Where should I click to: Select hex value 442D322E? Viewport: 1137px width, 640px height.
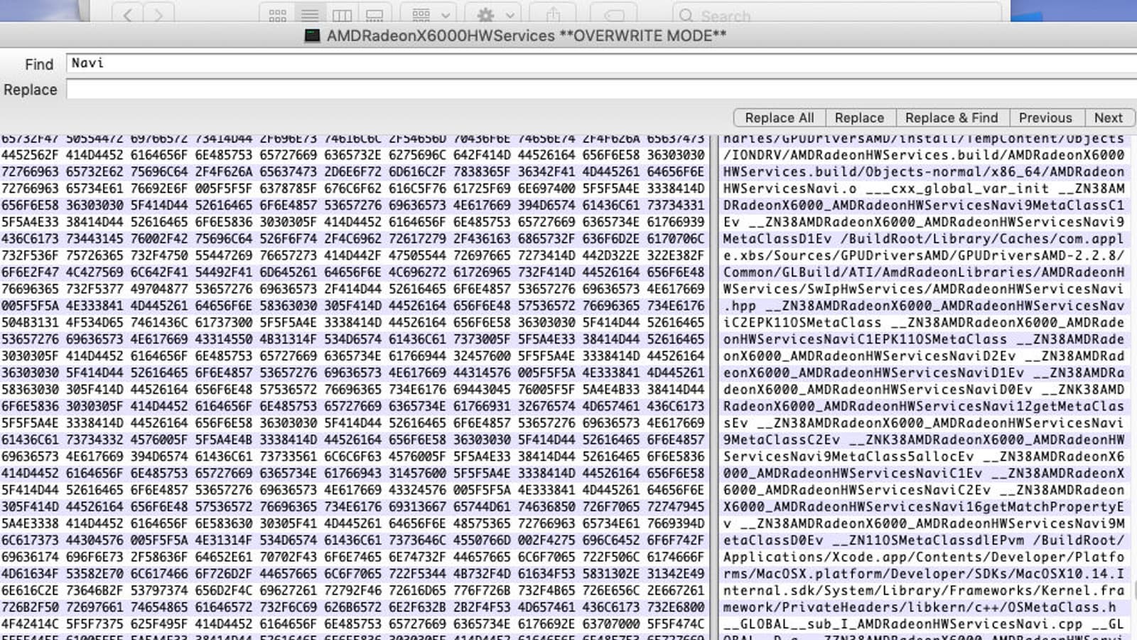611,255
